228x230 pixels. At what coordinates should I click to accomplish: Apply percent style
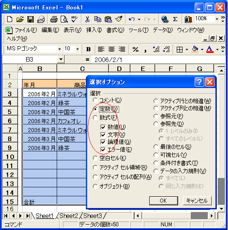tap(135, 49)
